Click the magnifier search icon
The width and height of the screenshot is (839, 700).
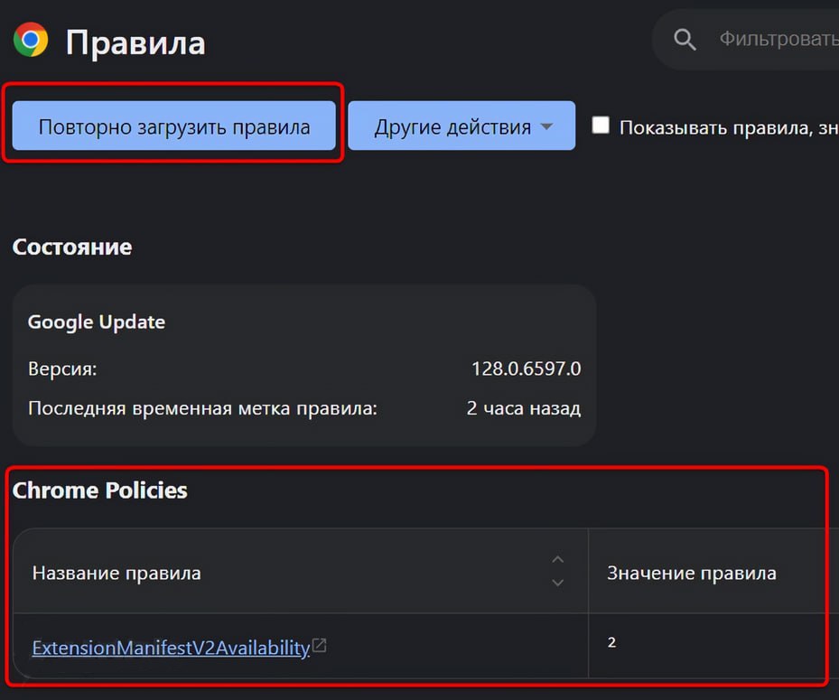685,40
